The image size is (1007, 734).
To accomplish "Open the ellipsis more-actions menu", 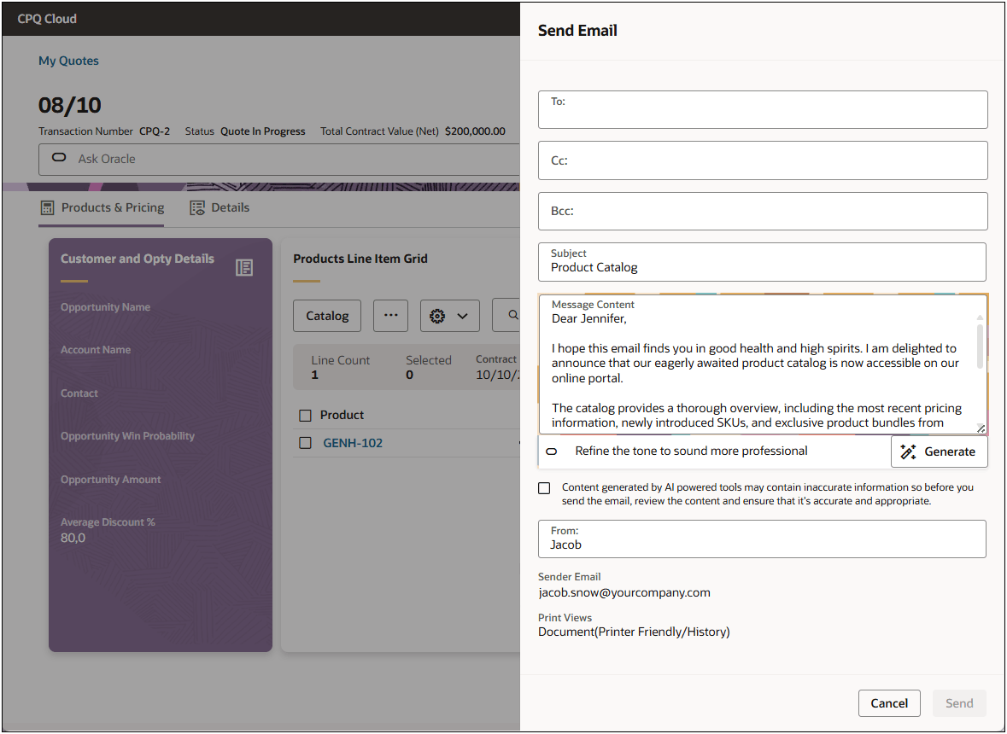I will click(x=390, y=315).
